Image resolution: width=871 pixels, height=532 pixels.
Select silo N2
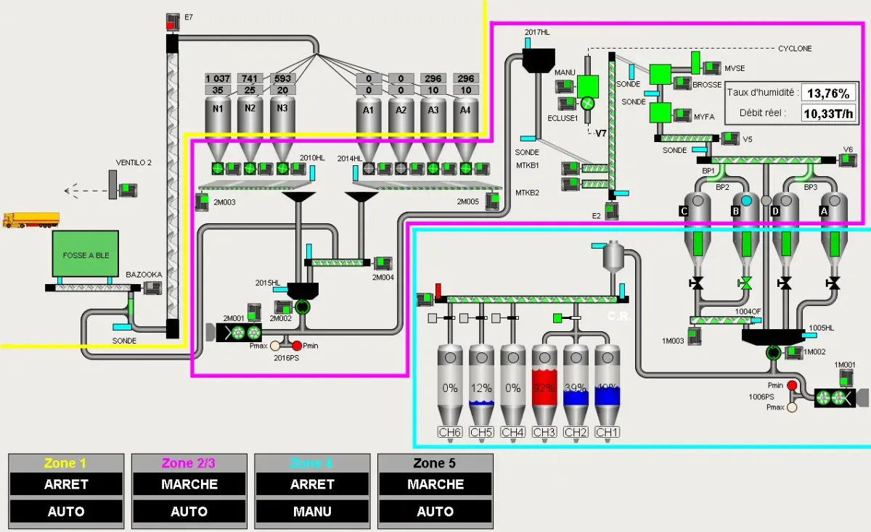(250, 129)
